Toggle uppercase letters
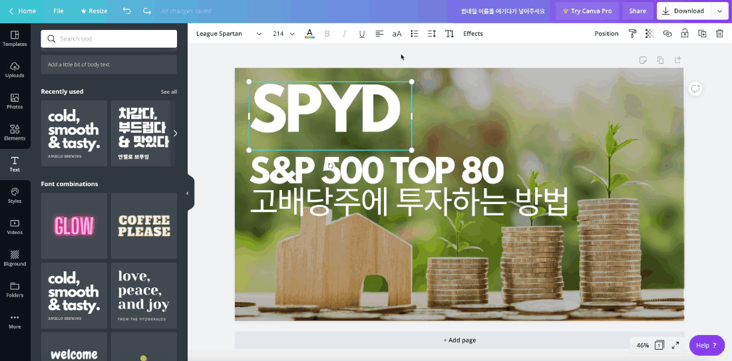The width and height of the screenshot is (732, 361). pos(397,34)
